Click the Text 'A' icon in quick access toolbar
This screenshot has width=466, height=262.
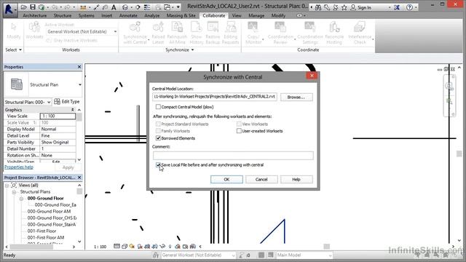coord(114,7)
